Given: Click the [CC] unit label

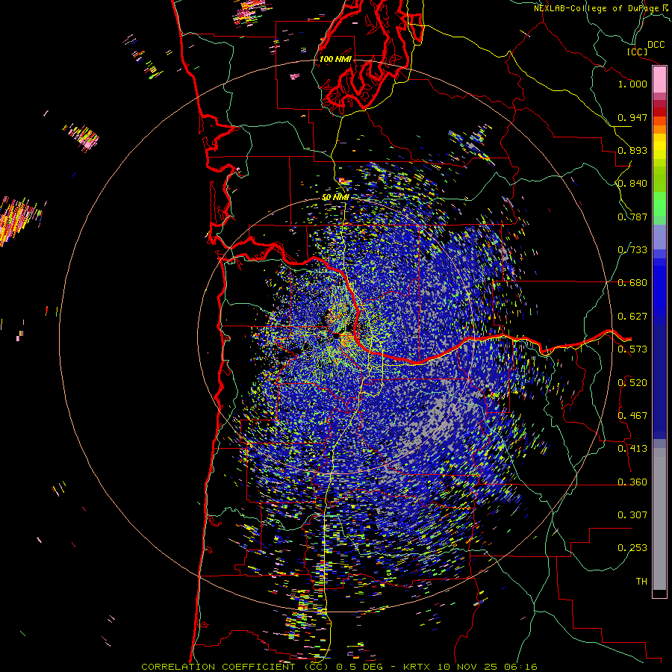Looking at the screenshot, I should click(x=638, y=52).
